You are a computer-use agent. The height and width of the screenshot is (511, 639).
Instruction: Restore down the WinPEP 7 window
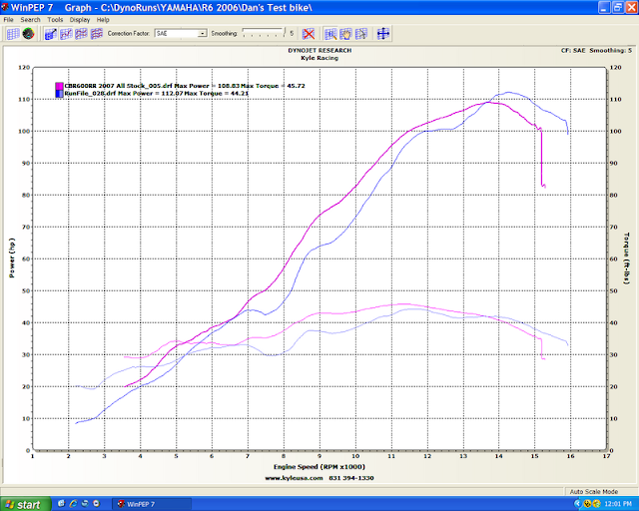(x=618, y=7)
